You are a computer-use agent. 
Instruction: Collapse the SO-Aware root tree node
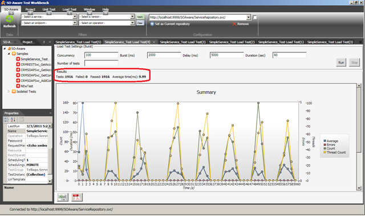(5, 48)
